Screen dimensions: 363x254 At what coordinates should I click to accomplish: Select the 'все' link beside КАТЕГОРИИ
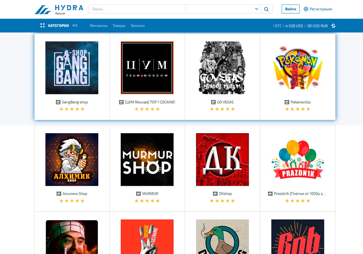click(75, 25)
